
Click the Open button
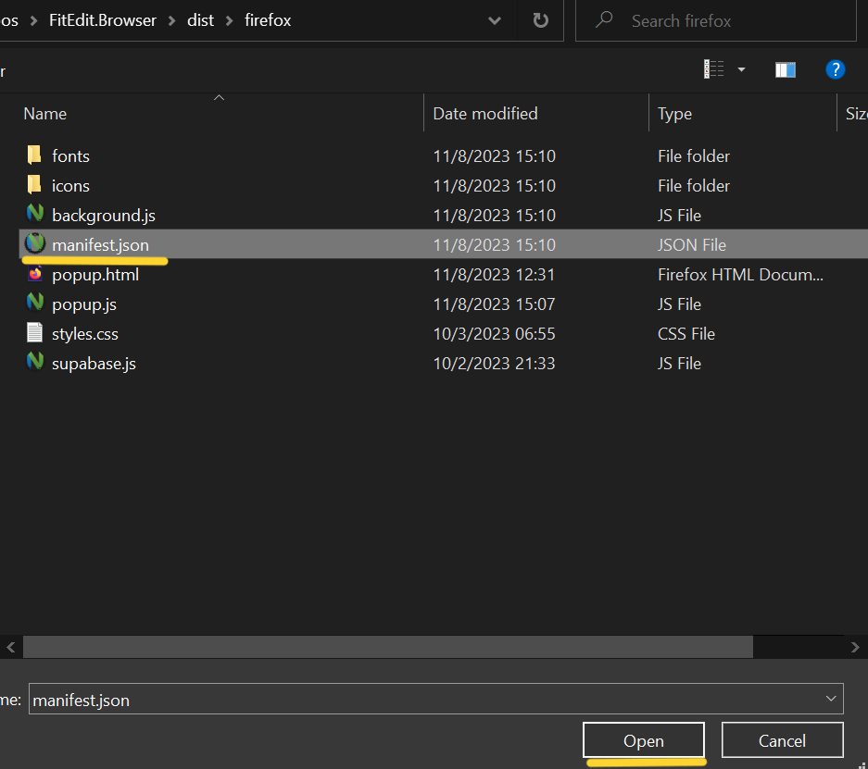(x=643, y=740)
